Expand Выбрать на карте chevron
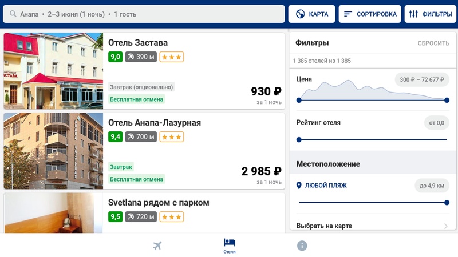The height and width of the screenshot is (257, 458). [x=445, y=226]
